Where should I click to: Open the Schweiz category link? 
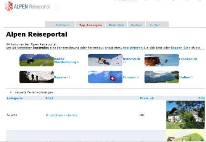coord(129,77)
